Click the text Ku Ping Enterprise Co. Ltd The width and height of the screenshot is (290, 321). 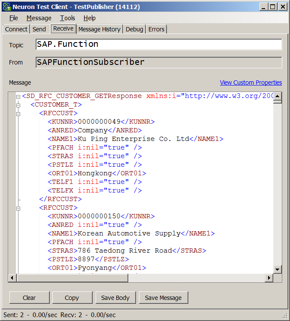click(133, 139)
